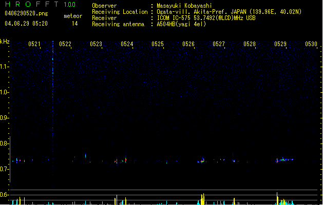Image resolution: width=323 pixels, height=205 pixels.
Task: Click the HROFFT 1.0.0 title text
Action: click(40, 4)
